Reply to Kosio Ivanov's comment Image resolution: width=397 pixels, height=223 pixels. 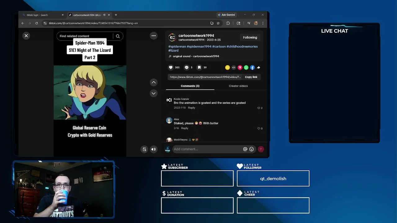191,108
